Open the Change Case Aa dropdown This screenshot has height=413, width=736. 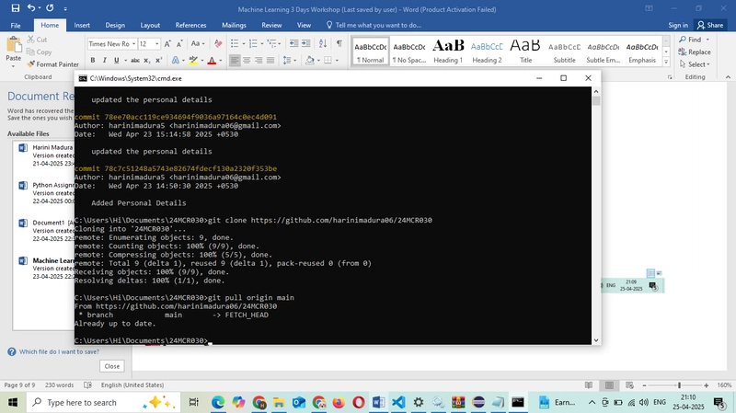tap(198, 43)
